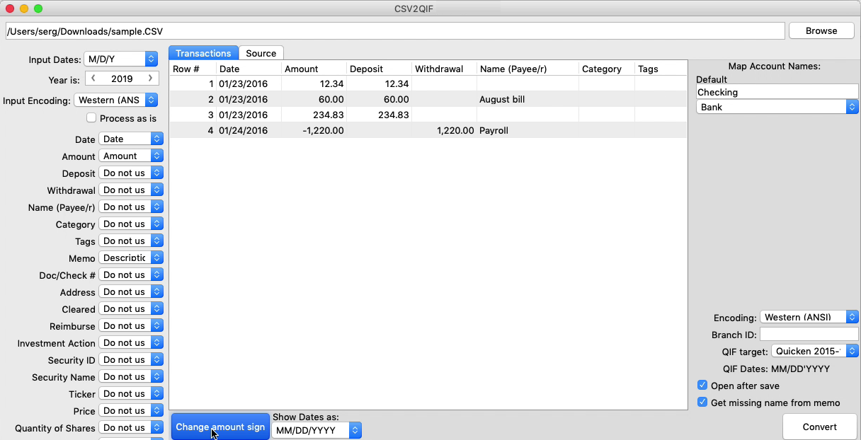861x440 pixels.
Task: Click the Checking account name field
Action: pos(777,92)
